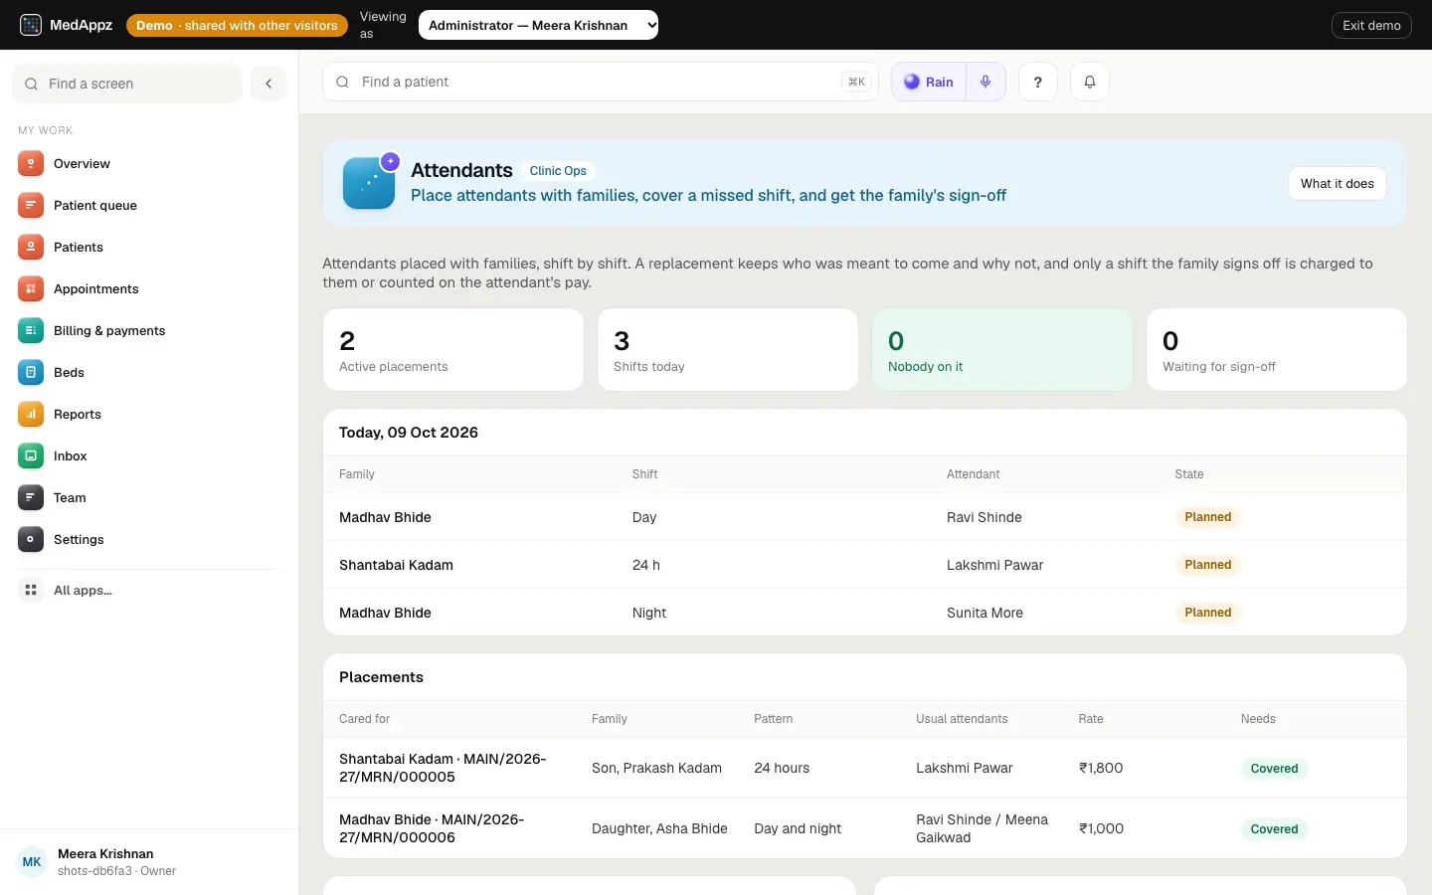Image resolution: width=1432 pixels, height=895 pixels.
Task: Click the microphone voice input icon
Action: coord(985,82)
